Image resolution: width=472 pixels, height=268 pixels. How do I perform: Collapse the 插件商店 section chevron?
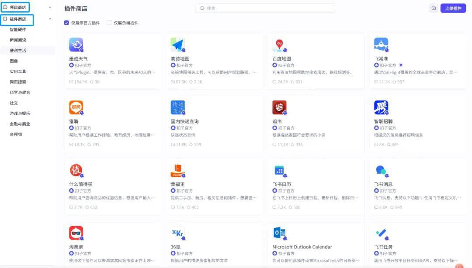[x=49, y=19]
